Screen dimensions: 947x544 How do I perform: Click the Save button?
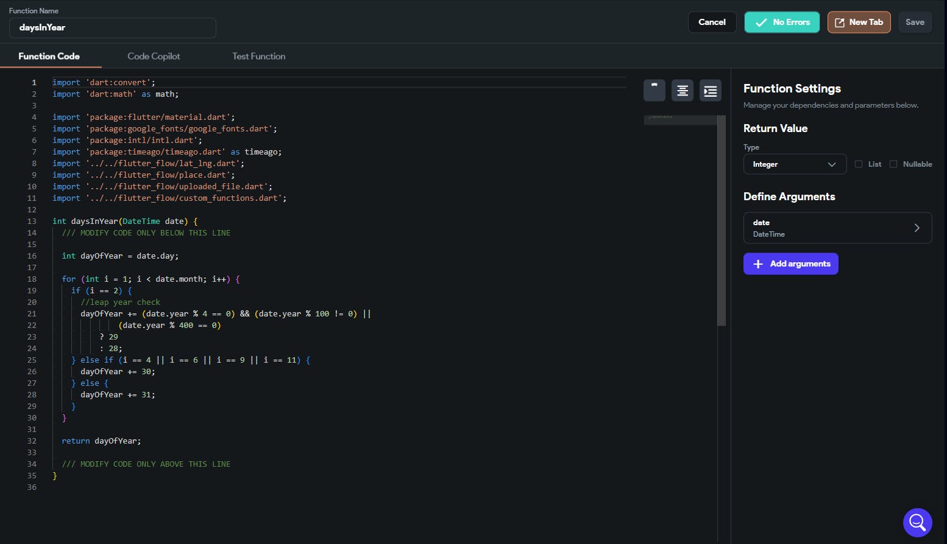(914, 23)
